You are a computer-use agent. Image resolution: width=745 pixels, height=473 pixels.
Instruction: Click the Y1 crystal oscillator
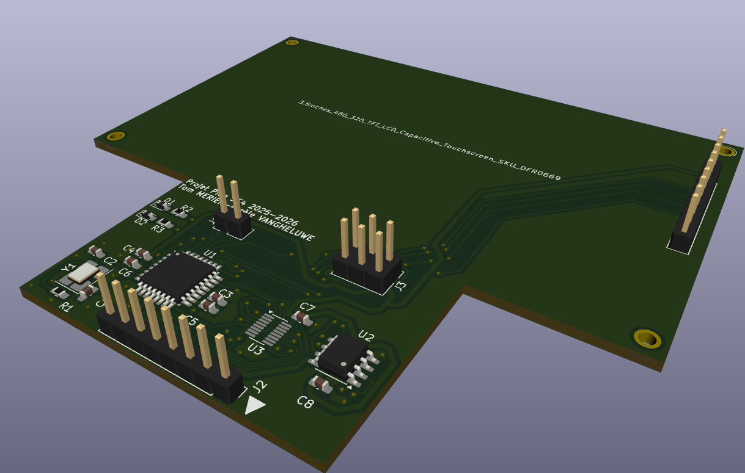click(x=83, y=272)
